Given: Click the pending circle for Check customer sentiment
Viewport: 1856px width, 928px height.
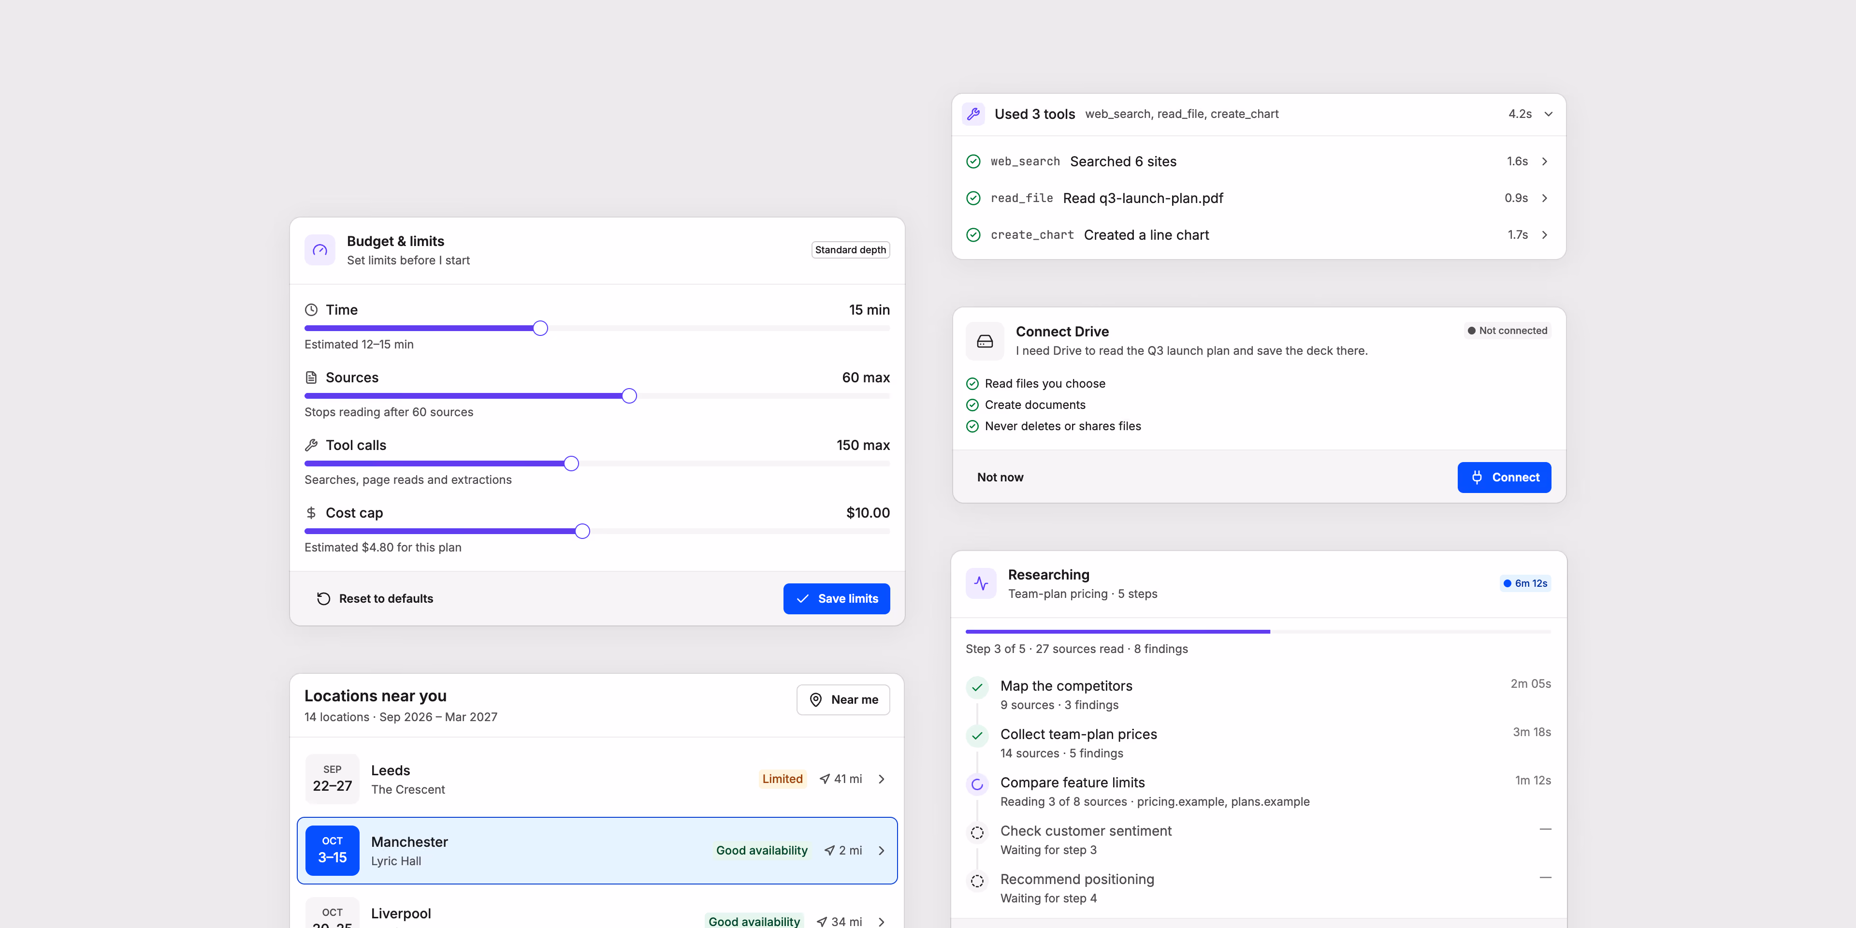Looking at the screenshot, I should pyautogui.click(x=978, y=833).
